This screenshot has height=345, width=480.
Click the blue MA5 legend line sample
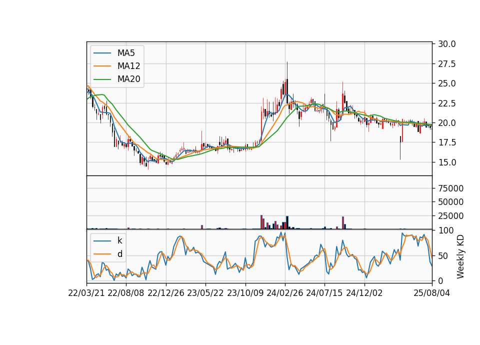[x=102, y=53]
